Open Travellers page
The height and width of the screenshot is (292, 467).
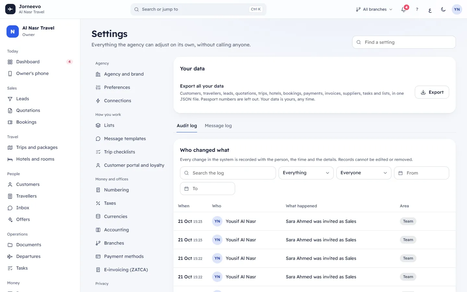click(x=40, y=196)
